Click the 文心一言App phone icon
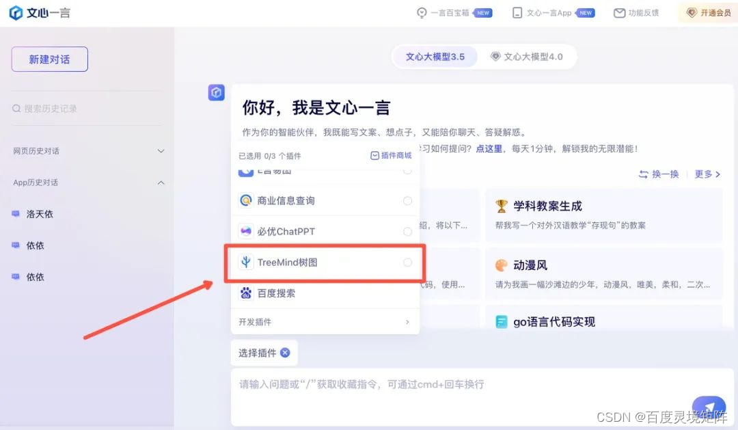738x430 pixels. (x=517, y=13)
